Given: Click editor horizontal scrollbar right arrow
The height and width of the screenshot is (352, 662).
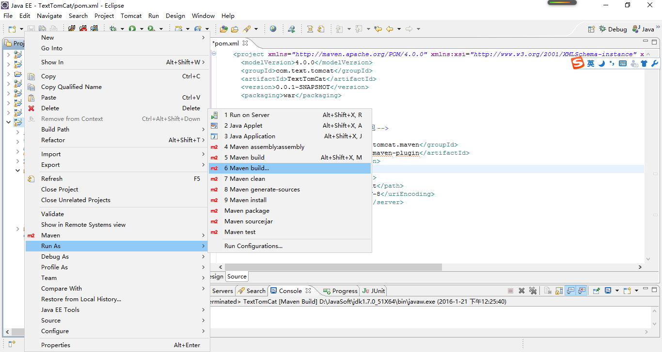Looking at the screenshot, I should (x=640, y=267).
